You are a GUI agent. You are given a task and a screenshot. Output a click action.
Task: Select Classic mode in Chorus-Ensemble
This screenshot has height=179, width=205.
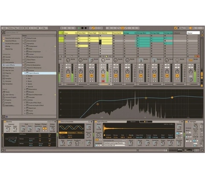pyautogui.click(x=63, y=133)
